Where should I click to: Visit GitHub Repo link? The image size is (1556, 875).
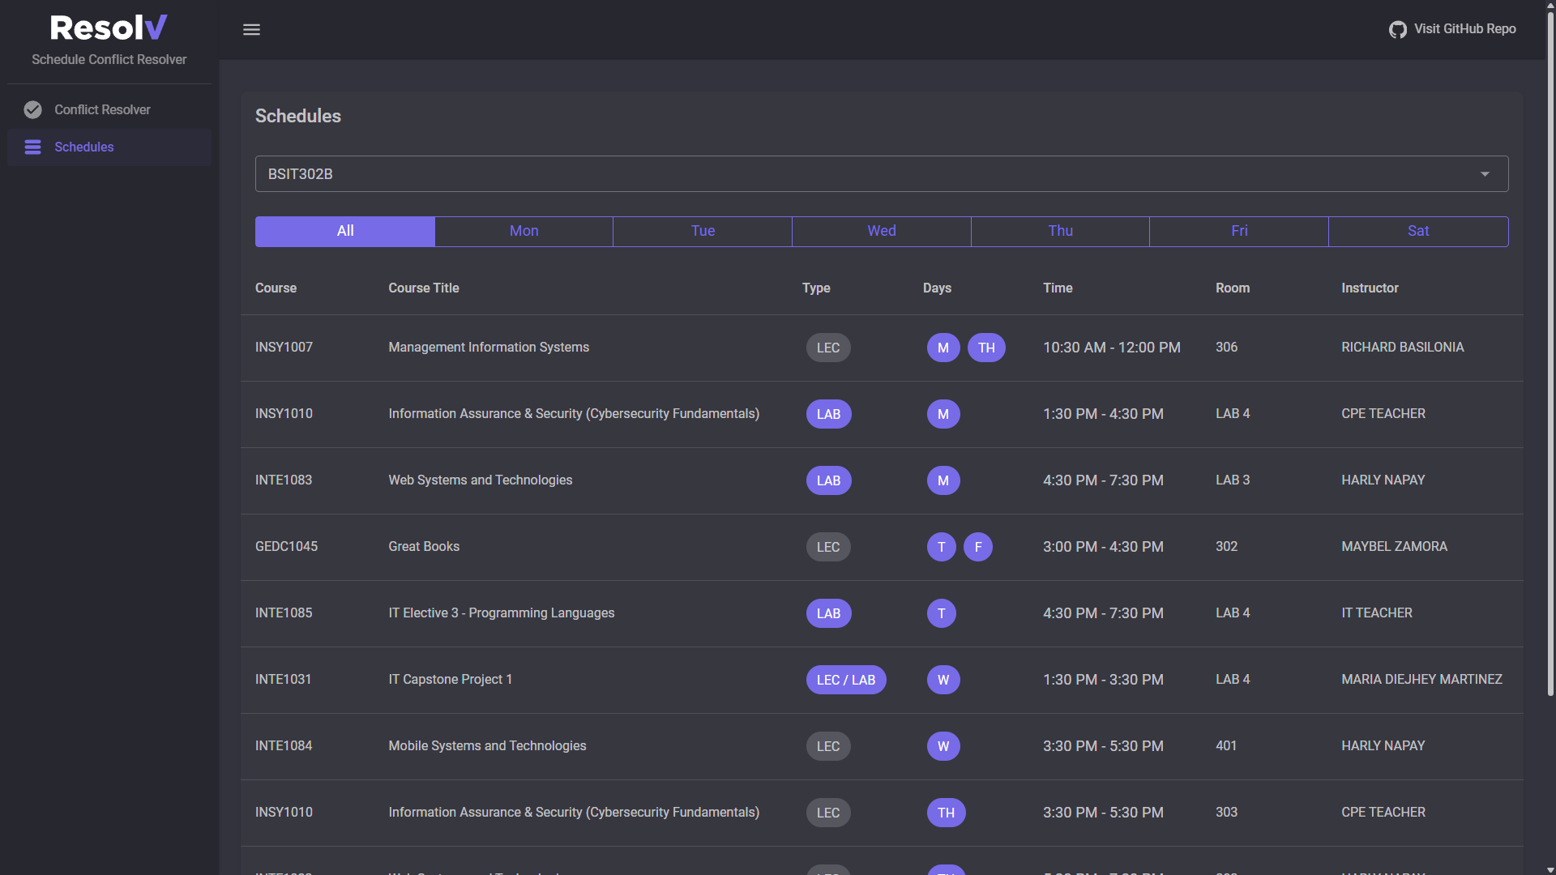tap(1464, 29)
